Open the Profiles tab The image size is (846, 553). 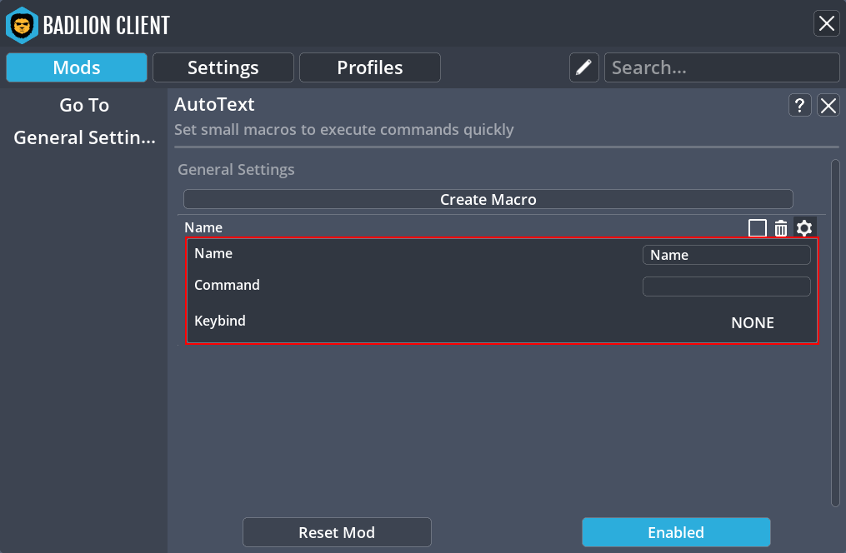pos(370,67)
